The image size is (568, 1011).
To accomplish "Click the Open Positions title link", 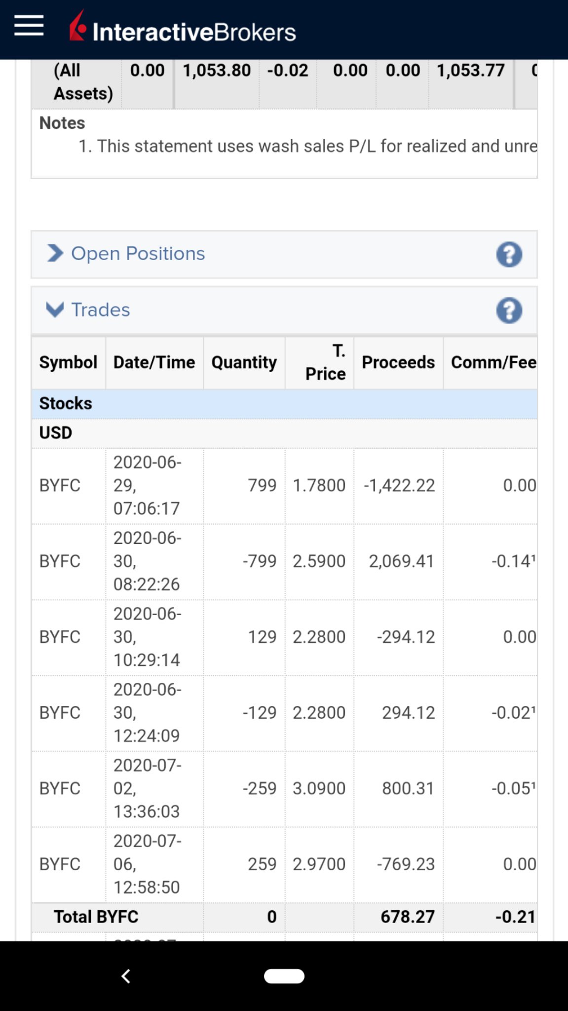I will [x=138, y=254].
